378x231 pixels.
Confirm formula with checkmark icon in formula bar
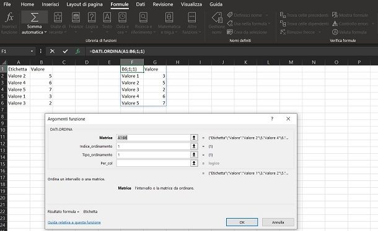tap(65, 51)
